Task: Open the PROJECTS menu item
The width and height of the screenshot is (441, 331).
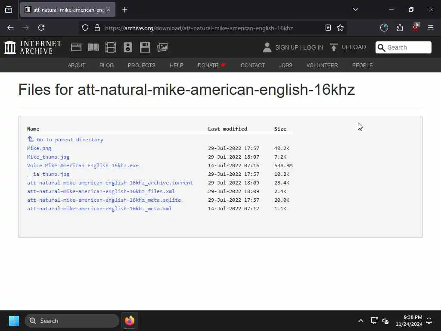Action: click(141, 66)
